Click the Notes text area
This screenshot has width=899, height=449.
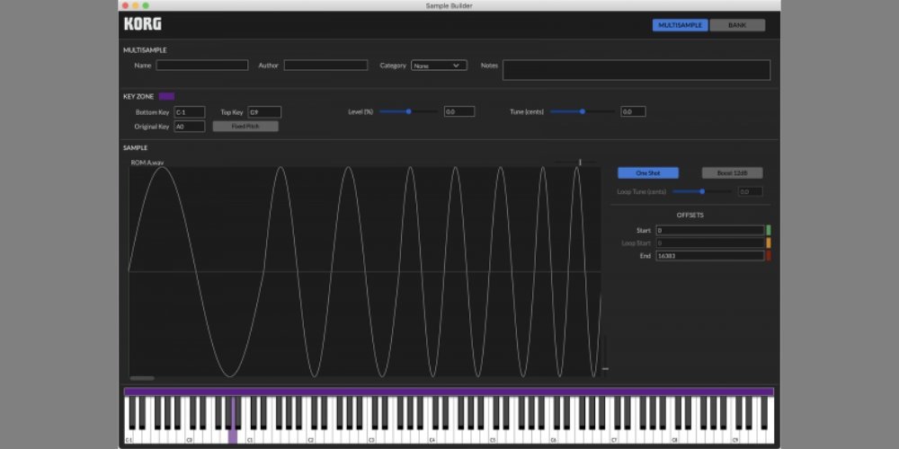(636, 70)
